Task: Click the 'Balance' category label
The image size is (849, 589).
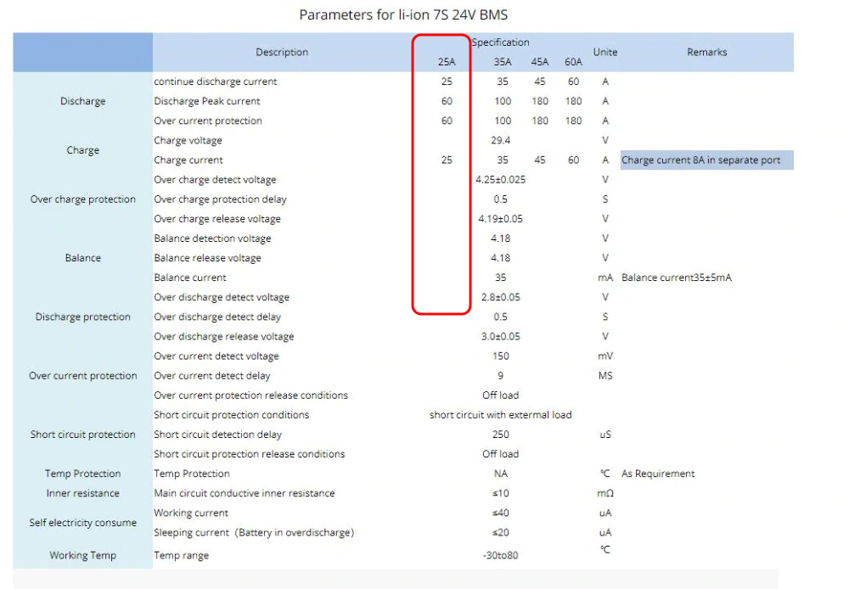Action: coord(83,258)
